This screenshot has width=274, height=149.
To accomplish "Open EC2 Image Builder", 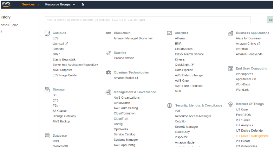I will coord(65,75).
